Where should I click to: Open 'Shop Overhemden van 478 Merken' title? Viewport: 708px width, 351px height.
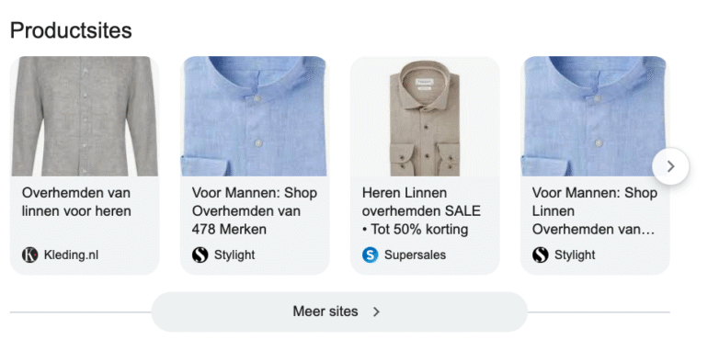[255, 211]
